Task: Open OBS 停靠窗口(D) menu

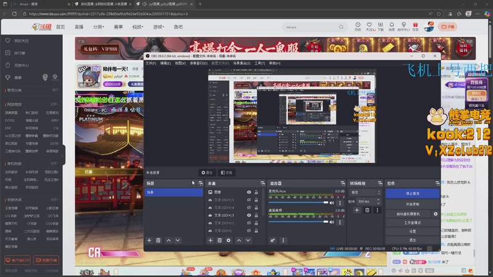Action: (198, 63)
